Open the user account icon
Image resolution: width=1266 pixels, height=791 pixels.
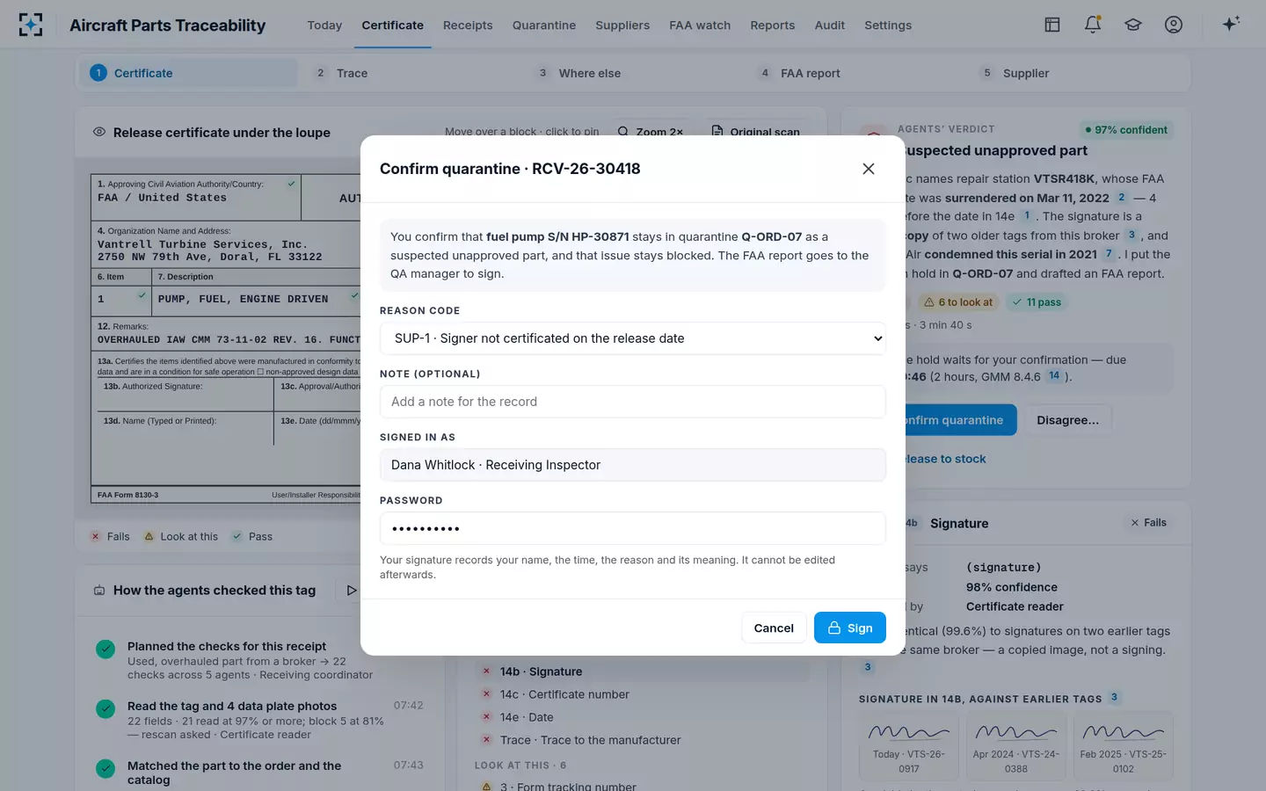[x=1174, y=25]
